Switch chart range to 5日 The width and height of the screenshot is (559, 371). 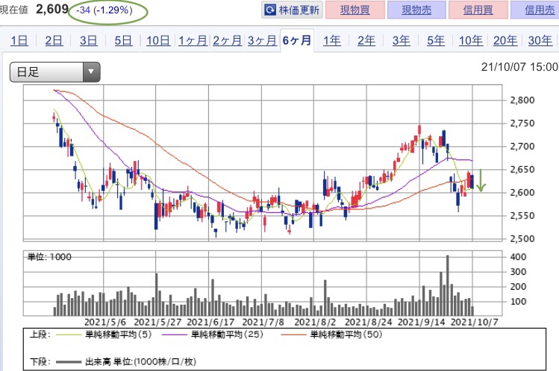coord(123,40)
